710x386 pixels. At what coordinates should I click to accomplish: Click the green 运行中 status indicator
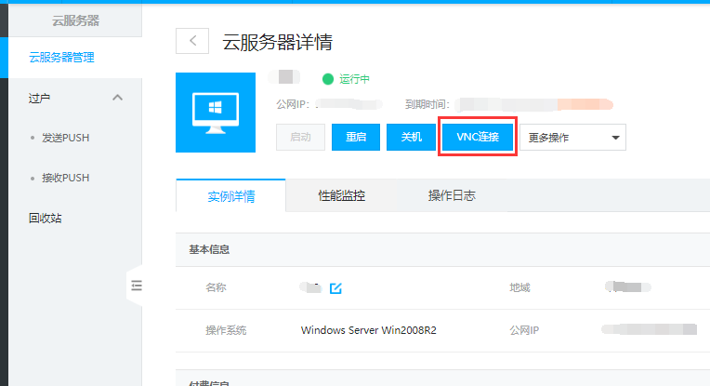347,79
